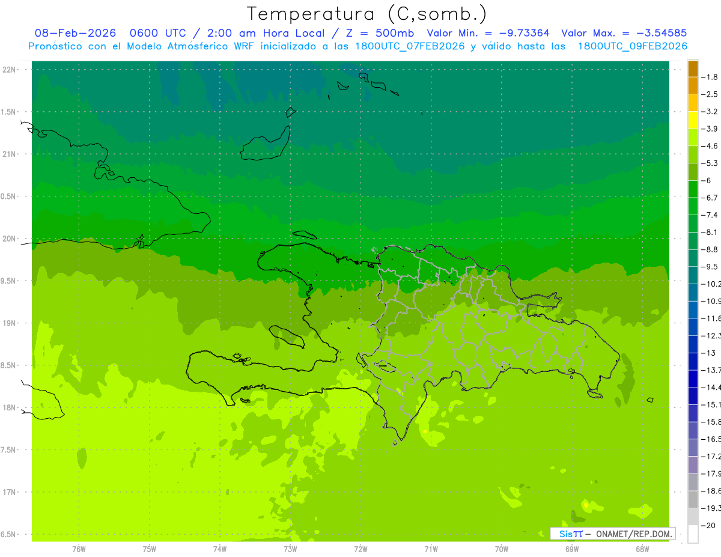Click the "1800UTC_07FEB2026" initialization time
721x557 pixels.
[x=410, y=46]
